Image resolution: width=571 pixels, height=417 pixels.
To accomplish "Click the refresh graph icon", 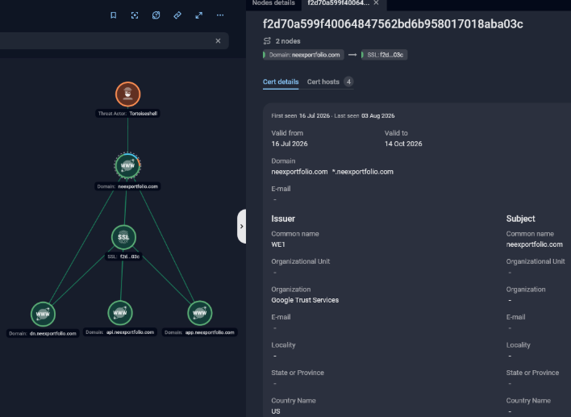I will coord(156,15).
